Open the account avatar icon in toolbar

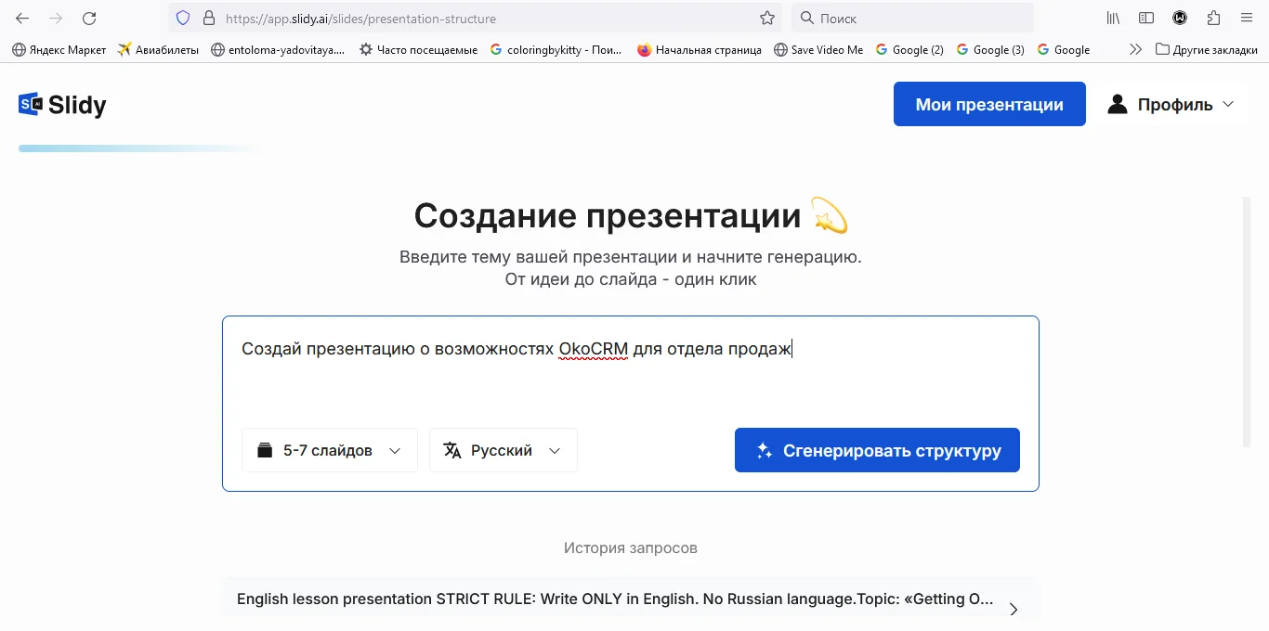click(1180, 18)
